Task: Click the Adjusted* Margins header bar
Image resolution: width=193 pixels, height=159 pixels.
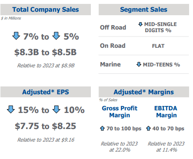Action: (144, 92)
